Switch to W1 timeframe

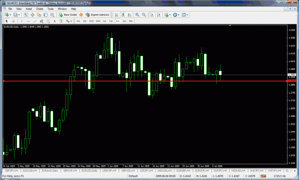[x=124, y=21]
